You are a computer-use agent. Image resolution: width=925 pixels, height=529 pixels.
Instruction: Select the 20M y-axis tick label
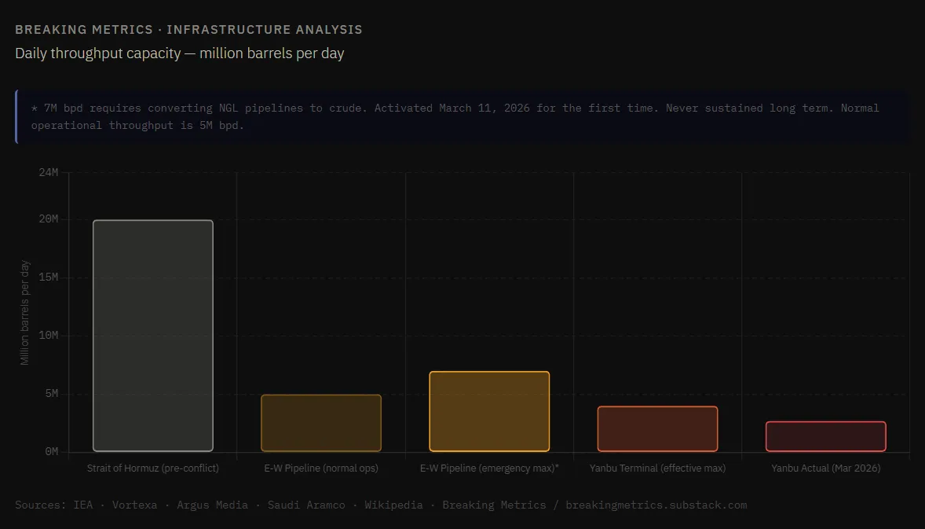pyautogui.click(x=48, y=219)
